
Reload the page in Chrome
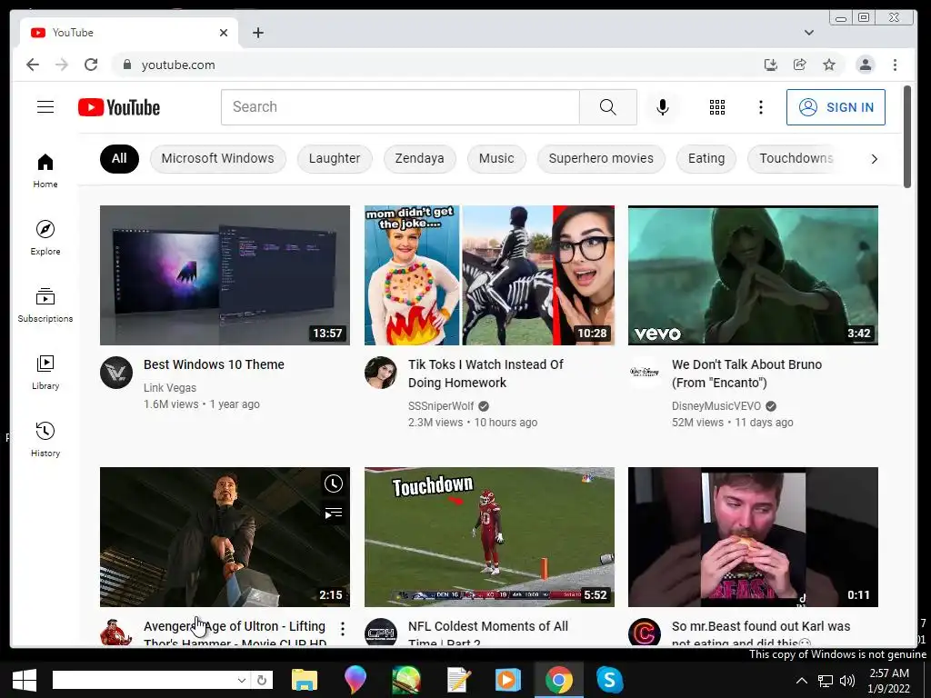coord(91,65)
